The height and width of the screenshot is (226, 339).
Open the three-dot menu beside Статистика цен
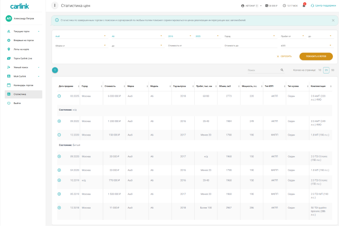click(55, 6)
